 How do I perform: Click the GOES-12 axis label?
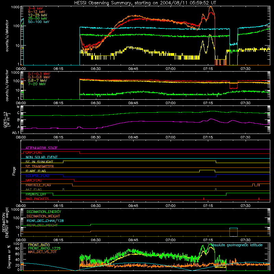point(7,120)
